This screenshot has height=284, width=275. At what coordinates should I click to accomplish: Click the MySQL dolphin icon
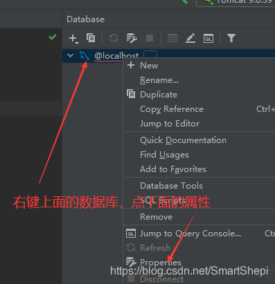tap(84, 56)
